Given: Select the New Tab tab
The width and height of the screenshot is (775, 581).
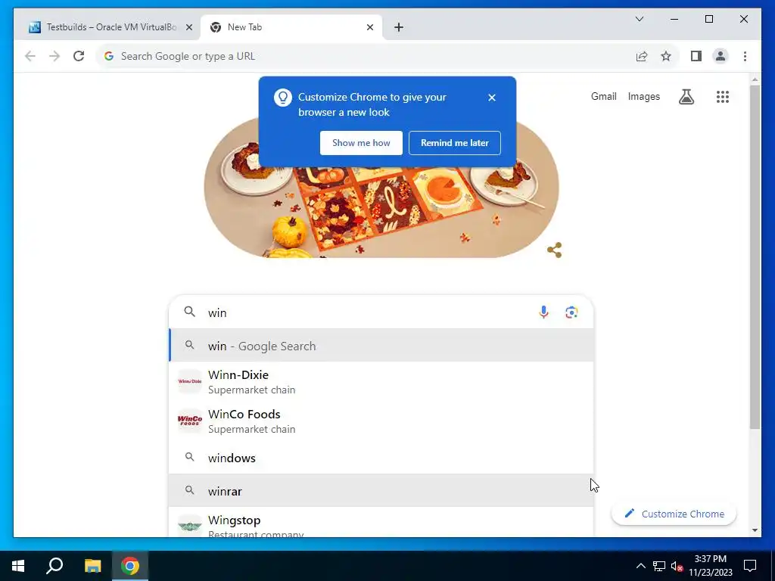Looking at the screenshot, I should [291, 28].
